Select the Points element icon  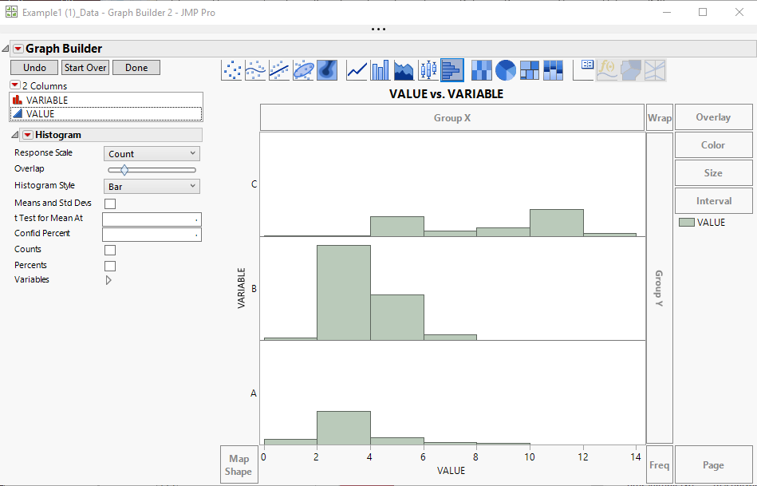click(232, 70)
